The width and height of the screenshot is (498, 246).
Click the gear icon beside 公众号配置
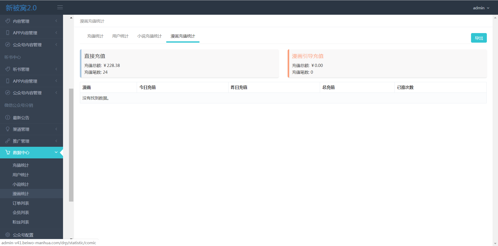coord(8,235)
